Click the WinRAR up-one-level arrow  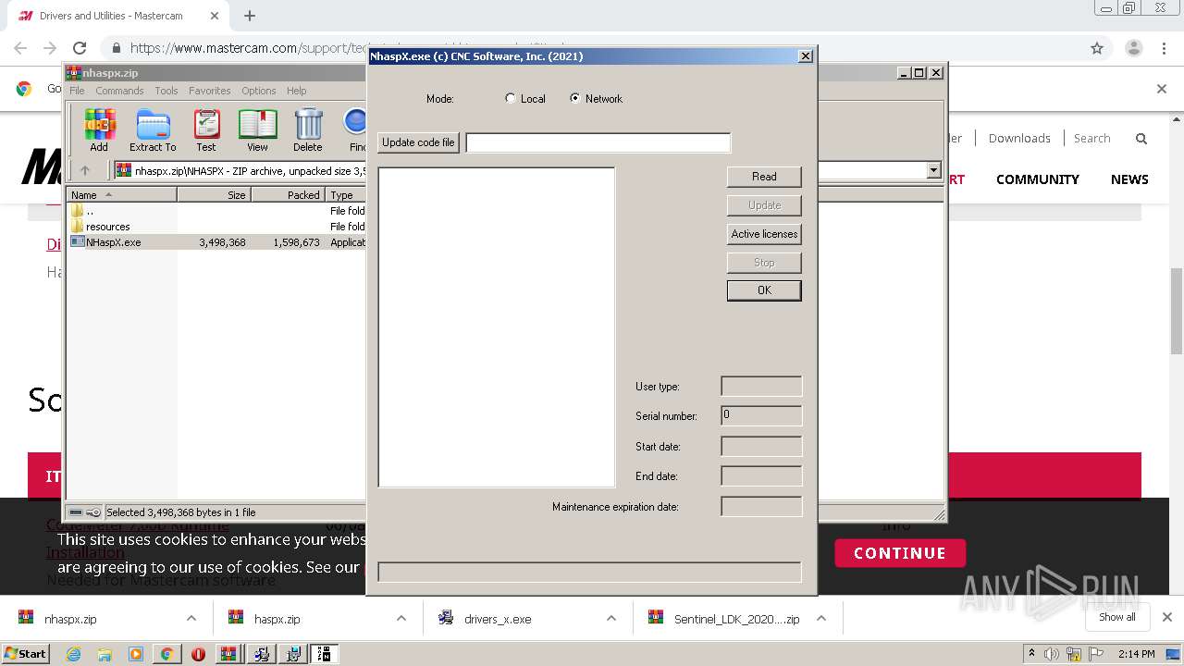[85, 170]
